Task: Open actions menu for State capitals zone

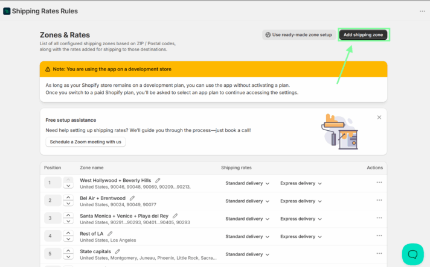Action: pyautogui.click(x=379, y=254)
